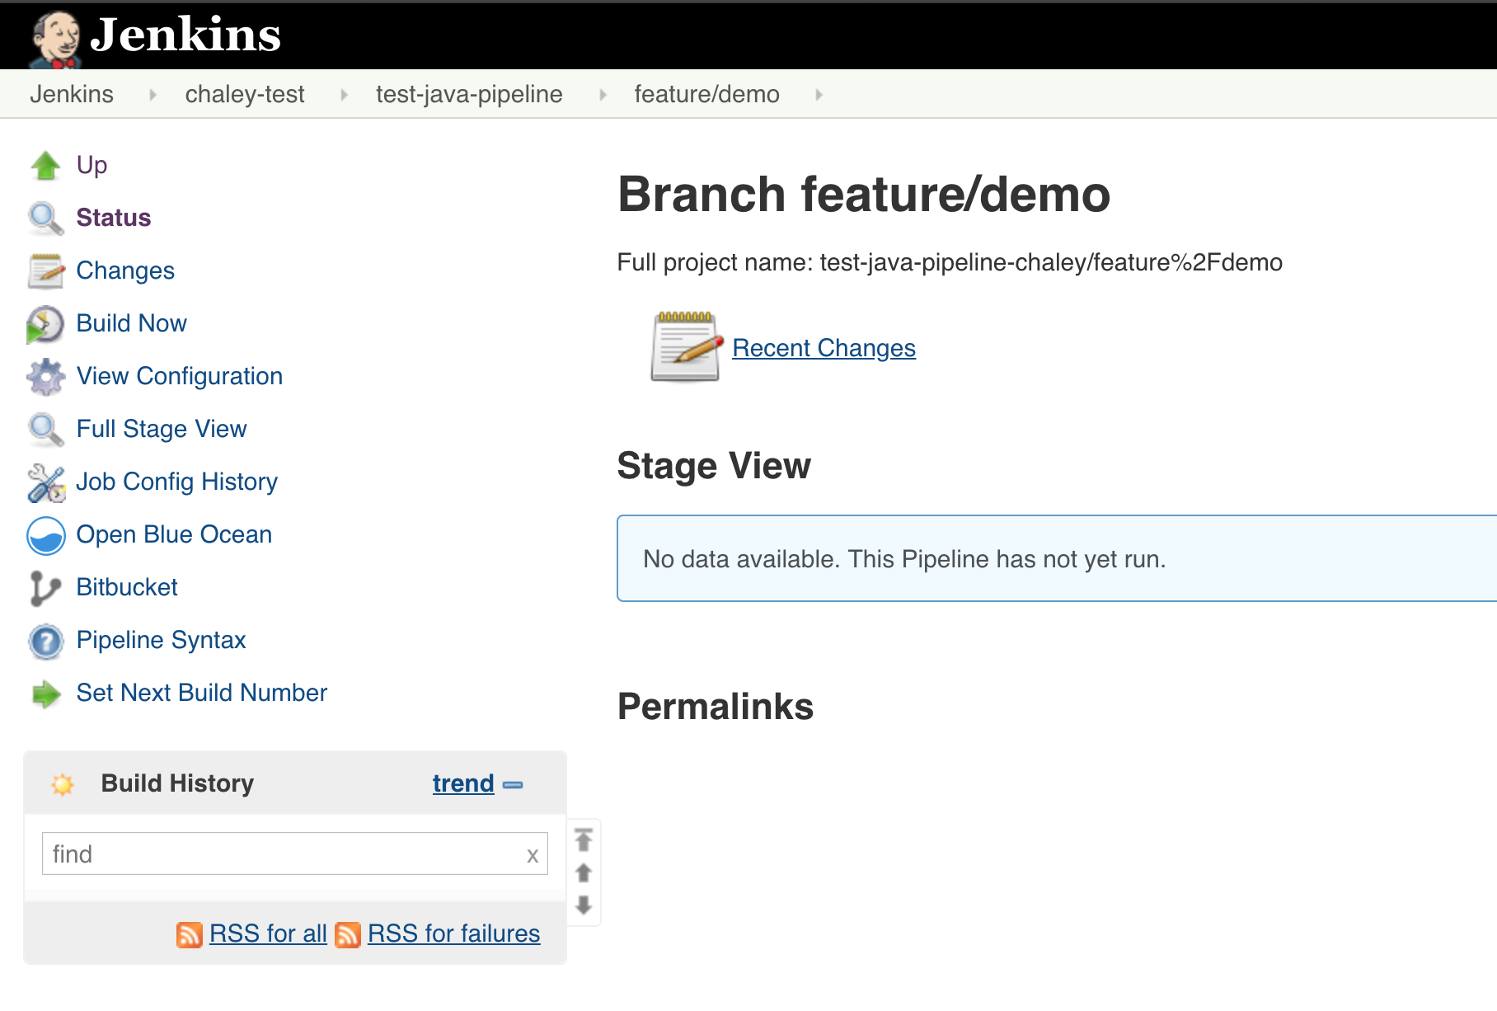This screenshot has height=1011, width=1497.
Task: Jump to top of build history
Action: click(584, 839)
